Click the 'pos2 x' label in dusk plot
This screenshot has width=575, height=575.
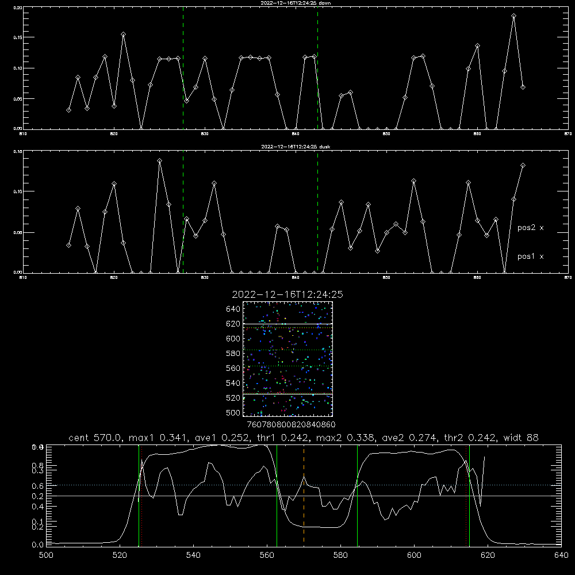coord(531,228)
